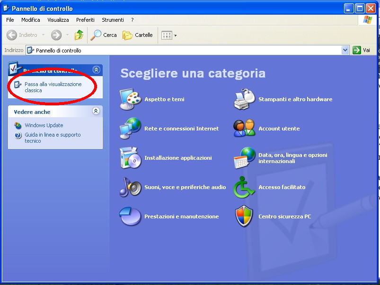This screenshot has height=285, width=380.
Task: Open the Windows Update link
Action: click(44, 125)
